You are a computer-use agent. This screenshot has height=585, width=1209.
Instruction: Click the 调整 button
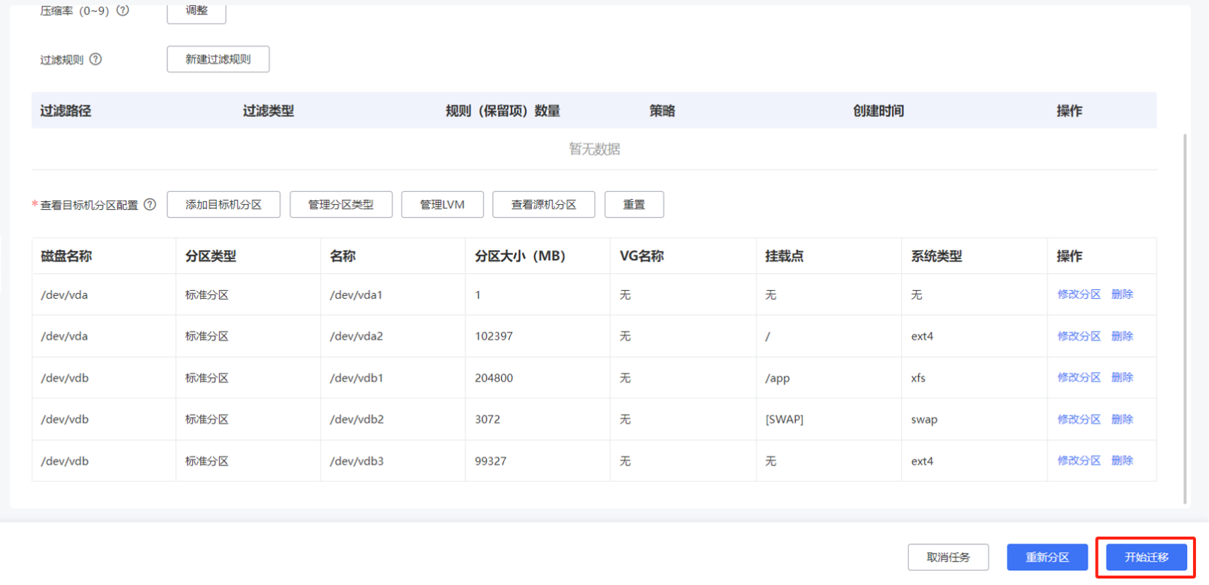point(196,12)
